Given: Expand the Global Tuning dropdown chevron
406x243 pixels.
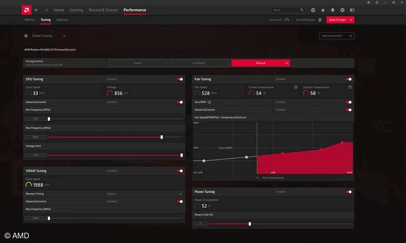Looking at the screenshot, I should pos(64,36).
